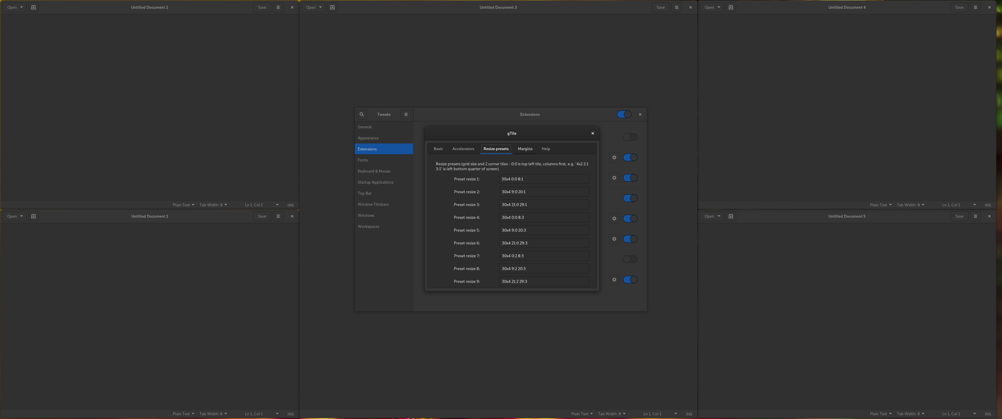The height and width of the screenshot is (419, 1002).
Task: Create new document in Untitled Document 5 window
Action: click(731, 216)
